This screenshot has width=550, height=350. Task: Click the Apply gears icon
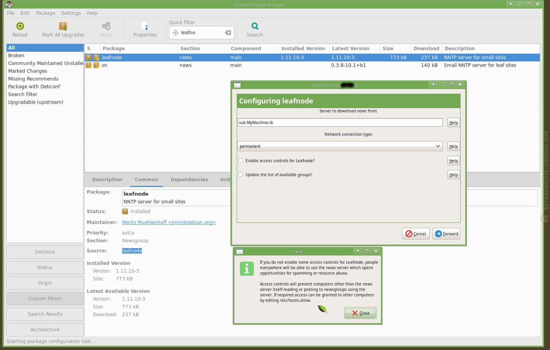(x=106, y=26)
